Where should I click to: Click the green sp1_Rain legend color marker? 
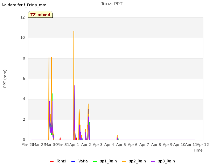click(x=95, y=162)
